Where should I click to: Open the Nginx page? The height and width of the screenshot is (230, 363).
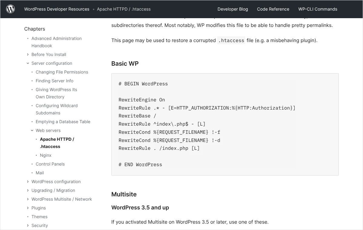(x=46, y=155)
